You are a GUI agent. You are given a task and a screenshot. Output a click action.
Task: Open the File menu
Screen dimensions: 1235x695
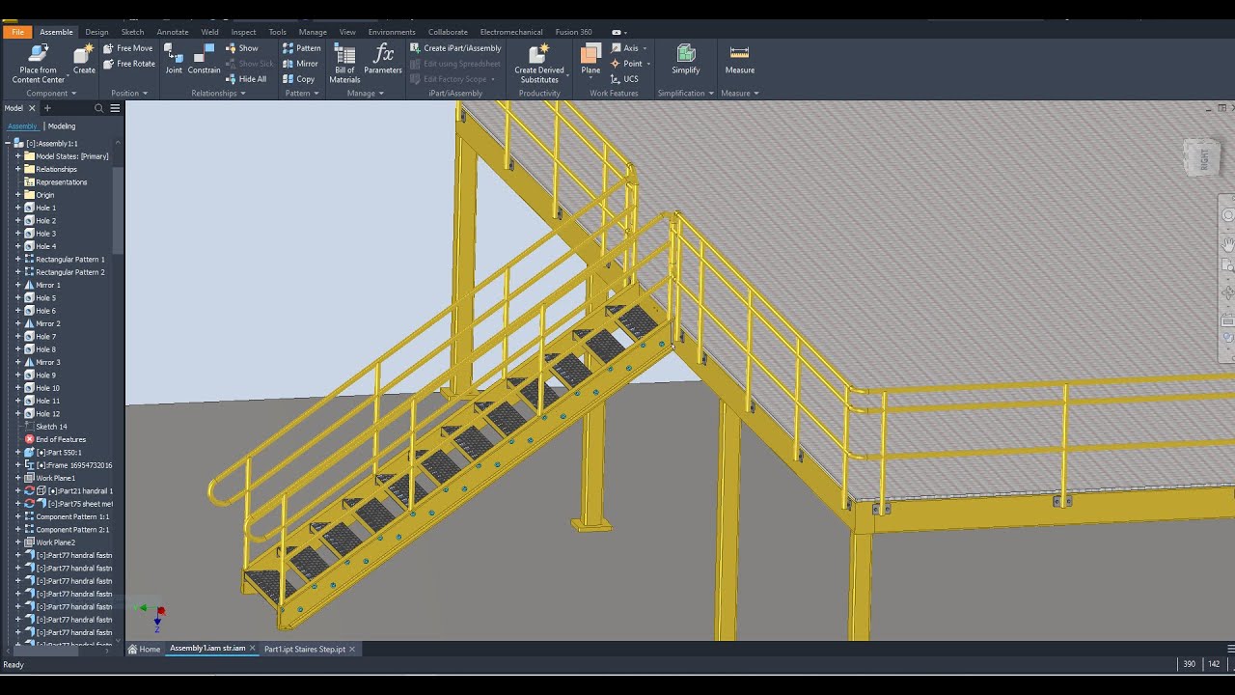(17, 32)
